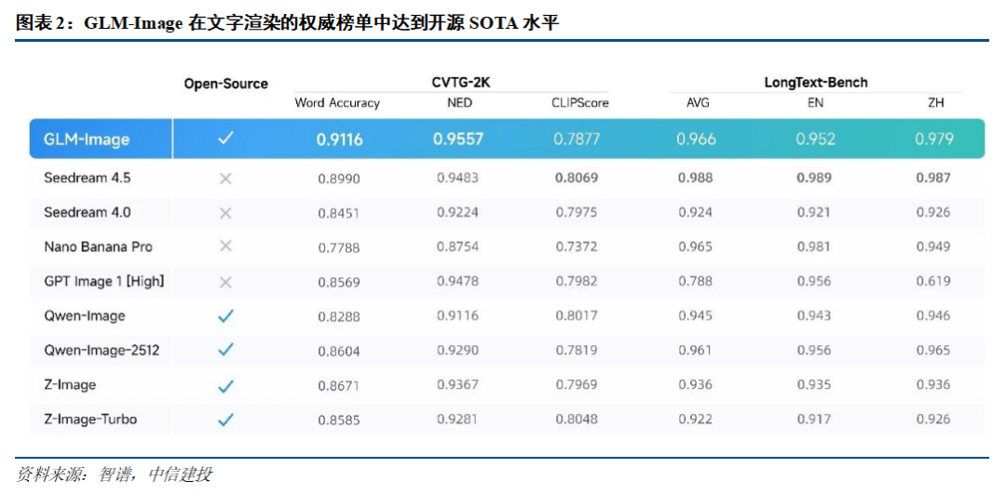
Task: Click the blue checkmark for Z-Image-Turbo
Action: [225, 420]
